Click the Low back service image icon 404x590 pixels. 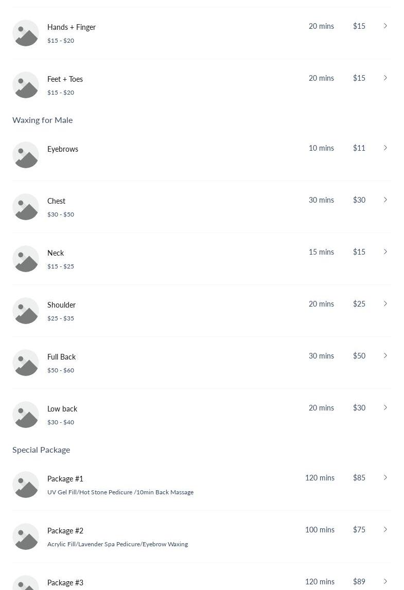26,415
